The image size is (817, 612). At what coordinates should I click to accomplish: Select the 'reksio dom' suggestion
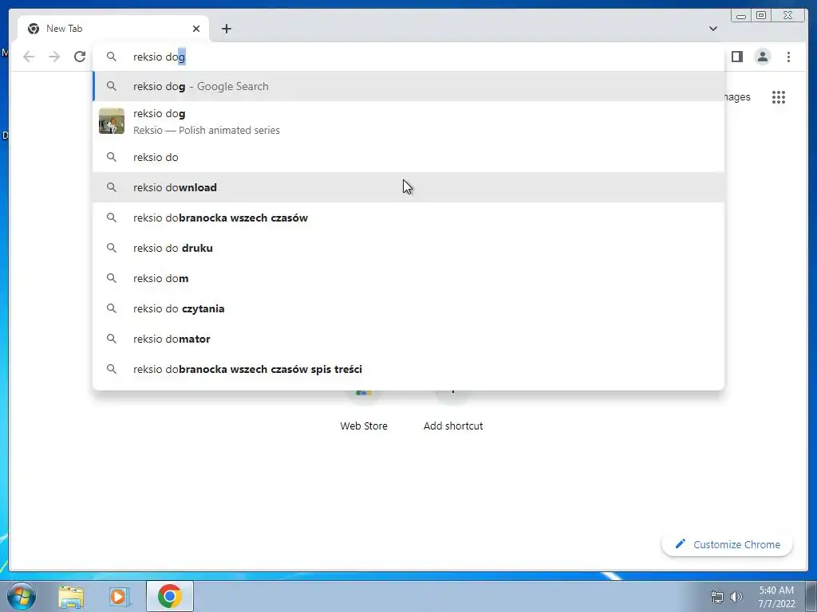tap(408, 278)
